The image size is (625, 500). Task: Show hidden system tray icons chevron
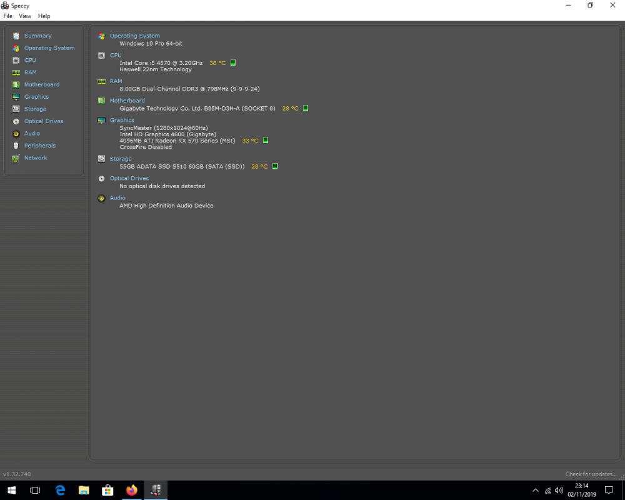point(536,491)
